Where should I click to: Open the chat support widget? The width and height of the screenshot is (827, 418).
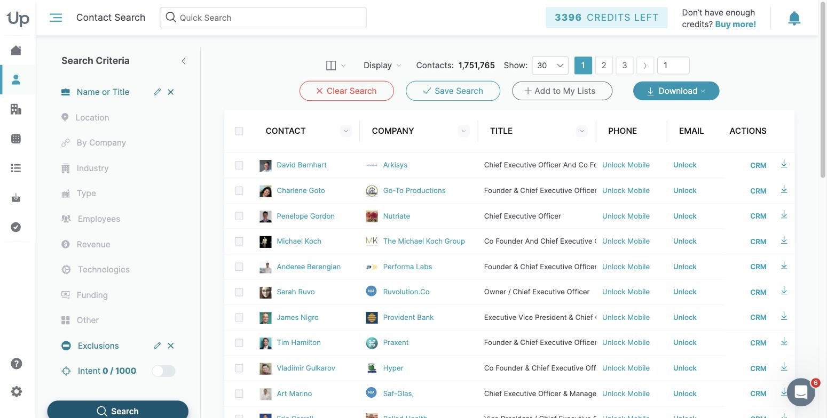(x=801, y=392)
